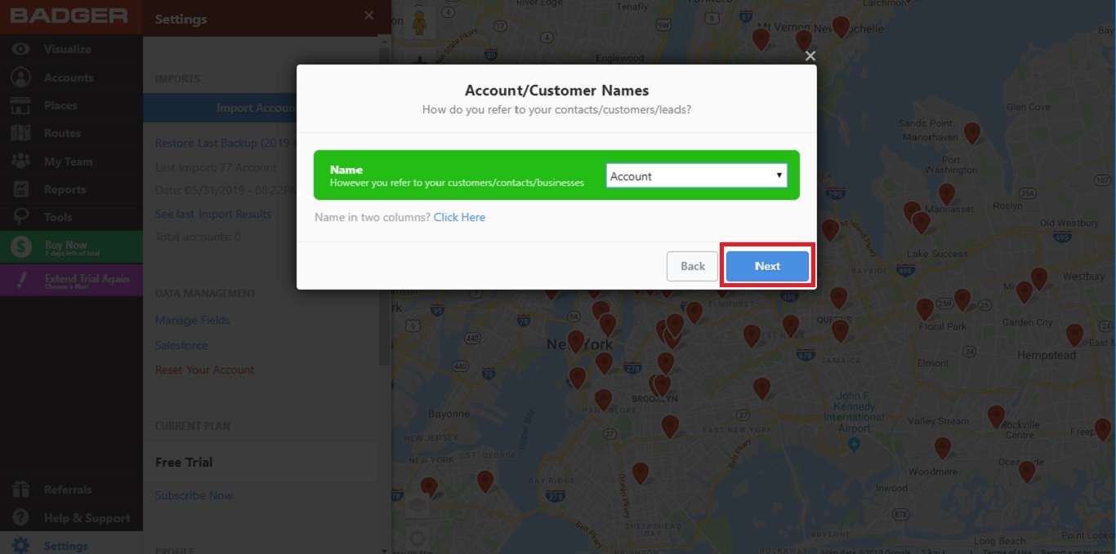Click the Reset Your Account link
The image size is (1116, 554).
tap(205, 370)
